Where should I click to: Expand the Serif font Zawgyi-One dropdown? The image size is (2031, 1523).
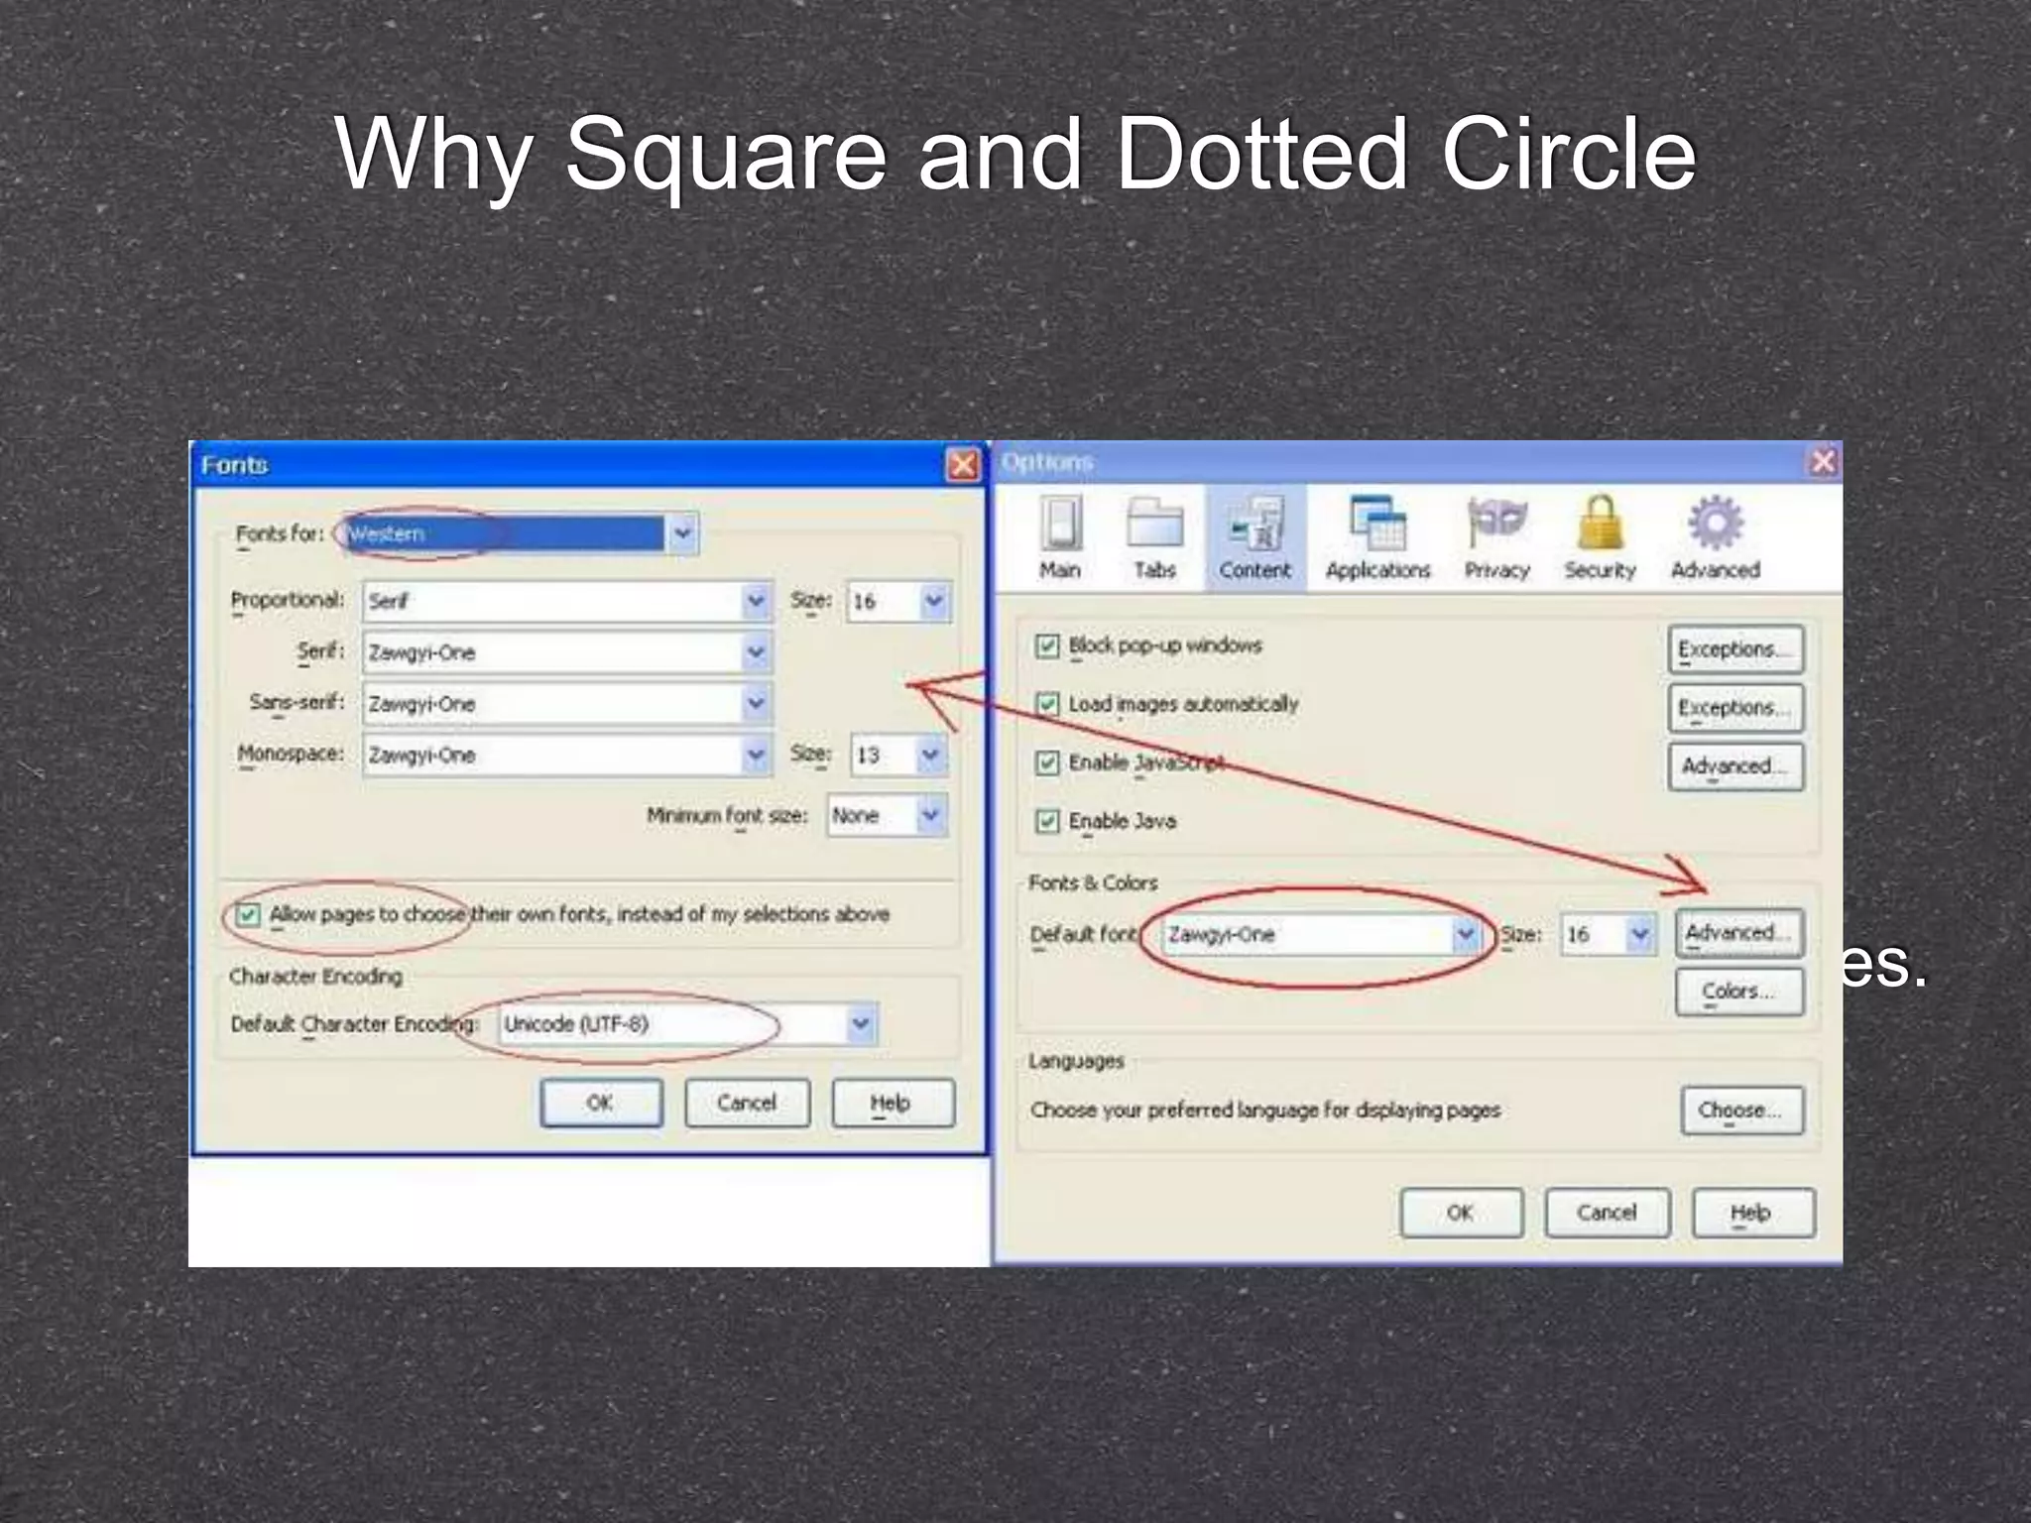(x=567, y=652)
